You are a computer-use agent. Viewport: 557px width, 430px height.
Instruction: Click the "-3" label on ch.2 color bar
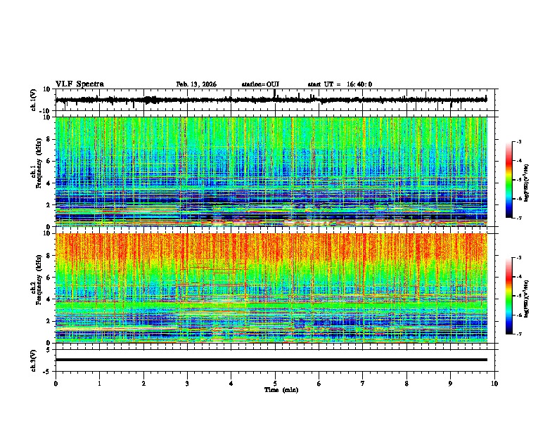[x=518, y=258]
